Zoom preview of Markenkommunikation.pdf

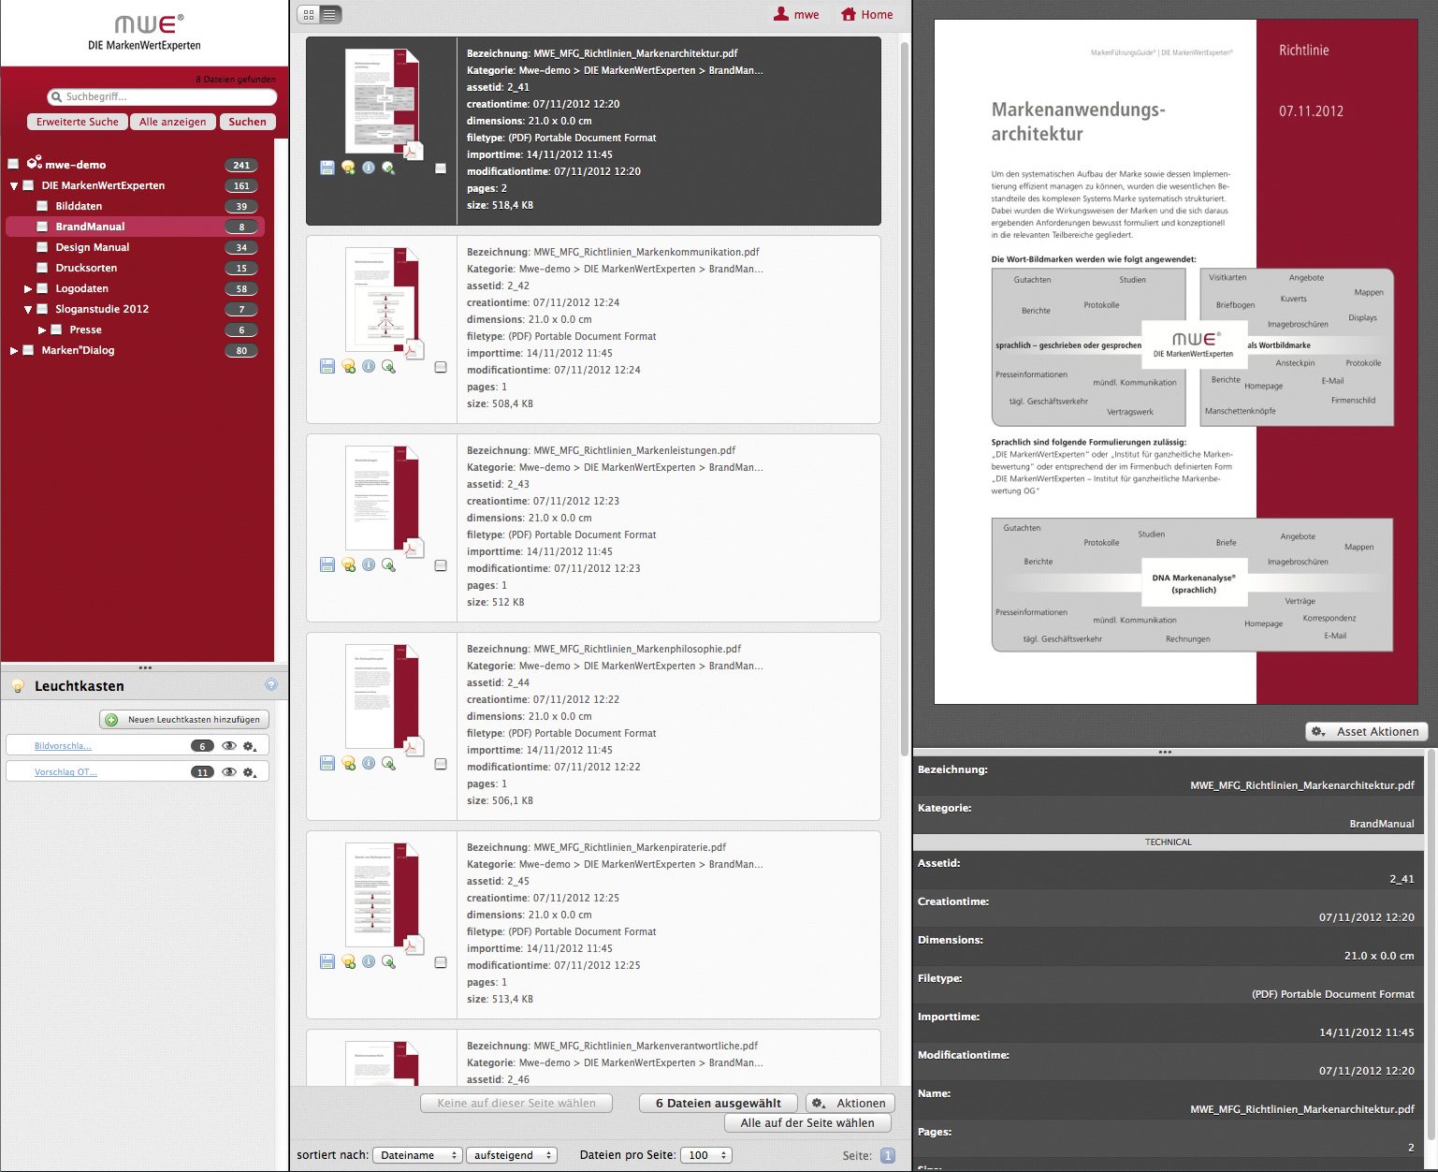[388, 366]
